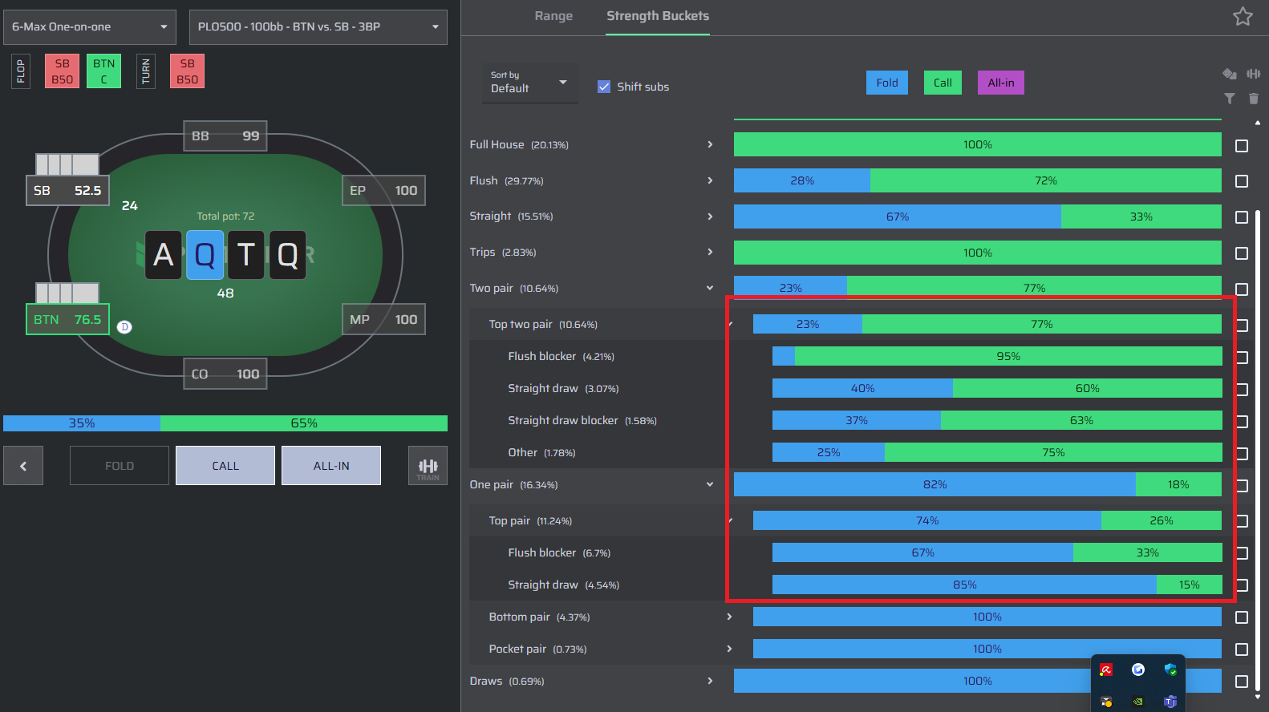Check the Draws row checkbox

(1242, 682)
